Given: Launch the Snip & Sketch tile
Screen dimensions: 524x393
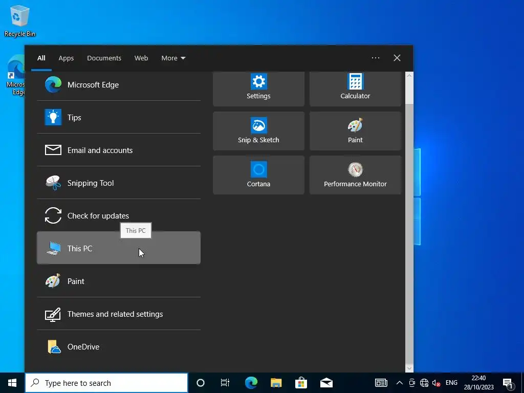Looking at the screenshot, I should coord(258,131).
